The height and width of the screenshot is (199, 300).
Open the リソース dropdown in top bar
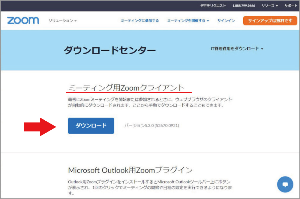pos(270,6)
